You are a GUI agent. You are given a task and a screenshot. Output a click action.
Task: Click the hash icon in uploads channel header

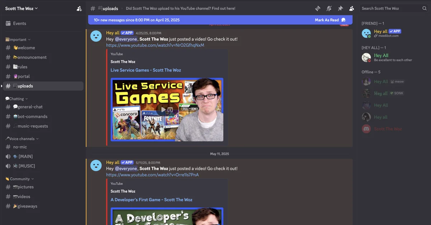click(x=93, y=8)
